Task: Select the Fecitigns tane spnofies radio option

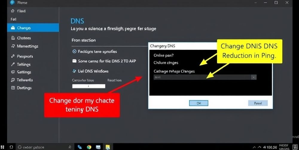Action: point(74,51)
